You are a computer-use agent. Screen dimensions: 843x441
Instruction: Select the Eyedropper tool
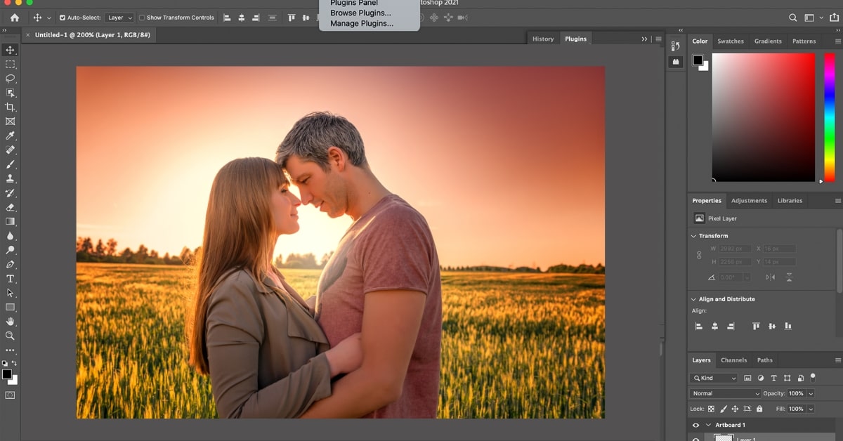pos(10,136)
